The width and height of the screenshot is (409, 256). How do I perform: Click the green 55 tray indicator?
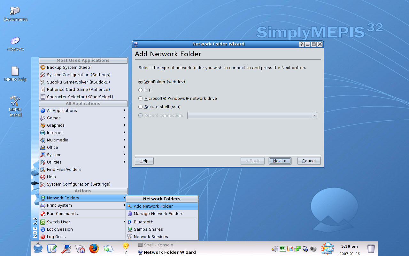(282, 249)
